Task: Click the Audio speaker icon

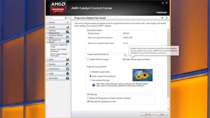Action: point(68,73)
